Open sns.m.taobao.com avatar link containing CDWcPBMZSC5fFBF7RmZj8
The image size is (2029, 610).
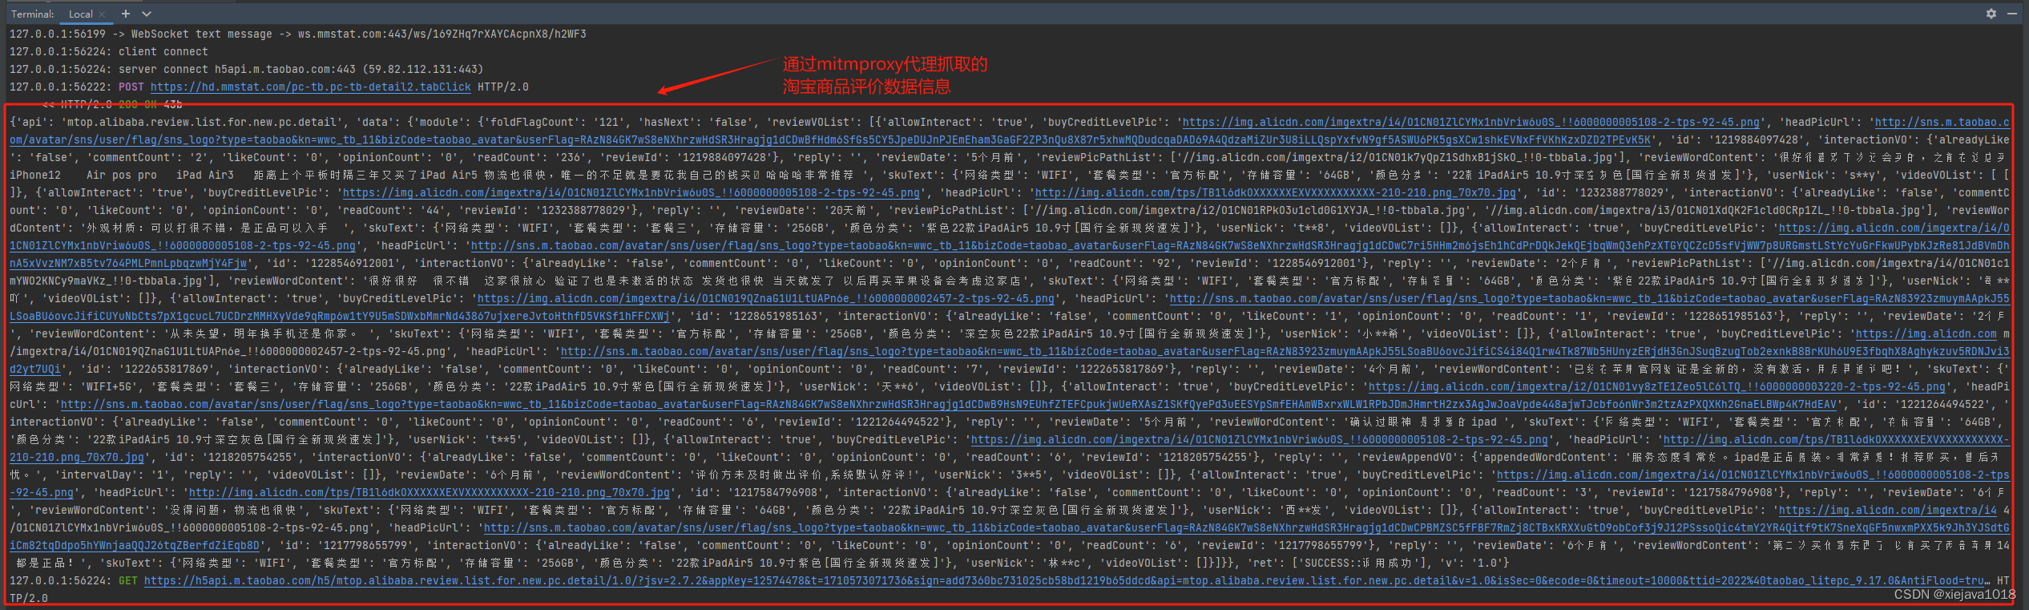tap(1246, 527)
